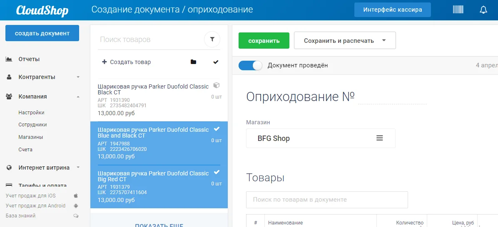Viewport: 498px width, 227px height.
Task: Open the product folder icon
Action: (x=193, y=62)
